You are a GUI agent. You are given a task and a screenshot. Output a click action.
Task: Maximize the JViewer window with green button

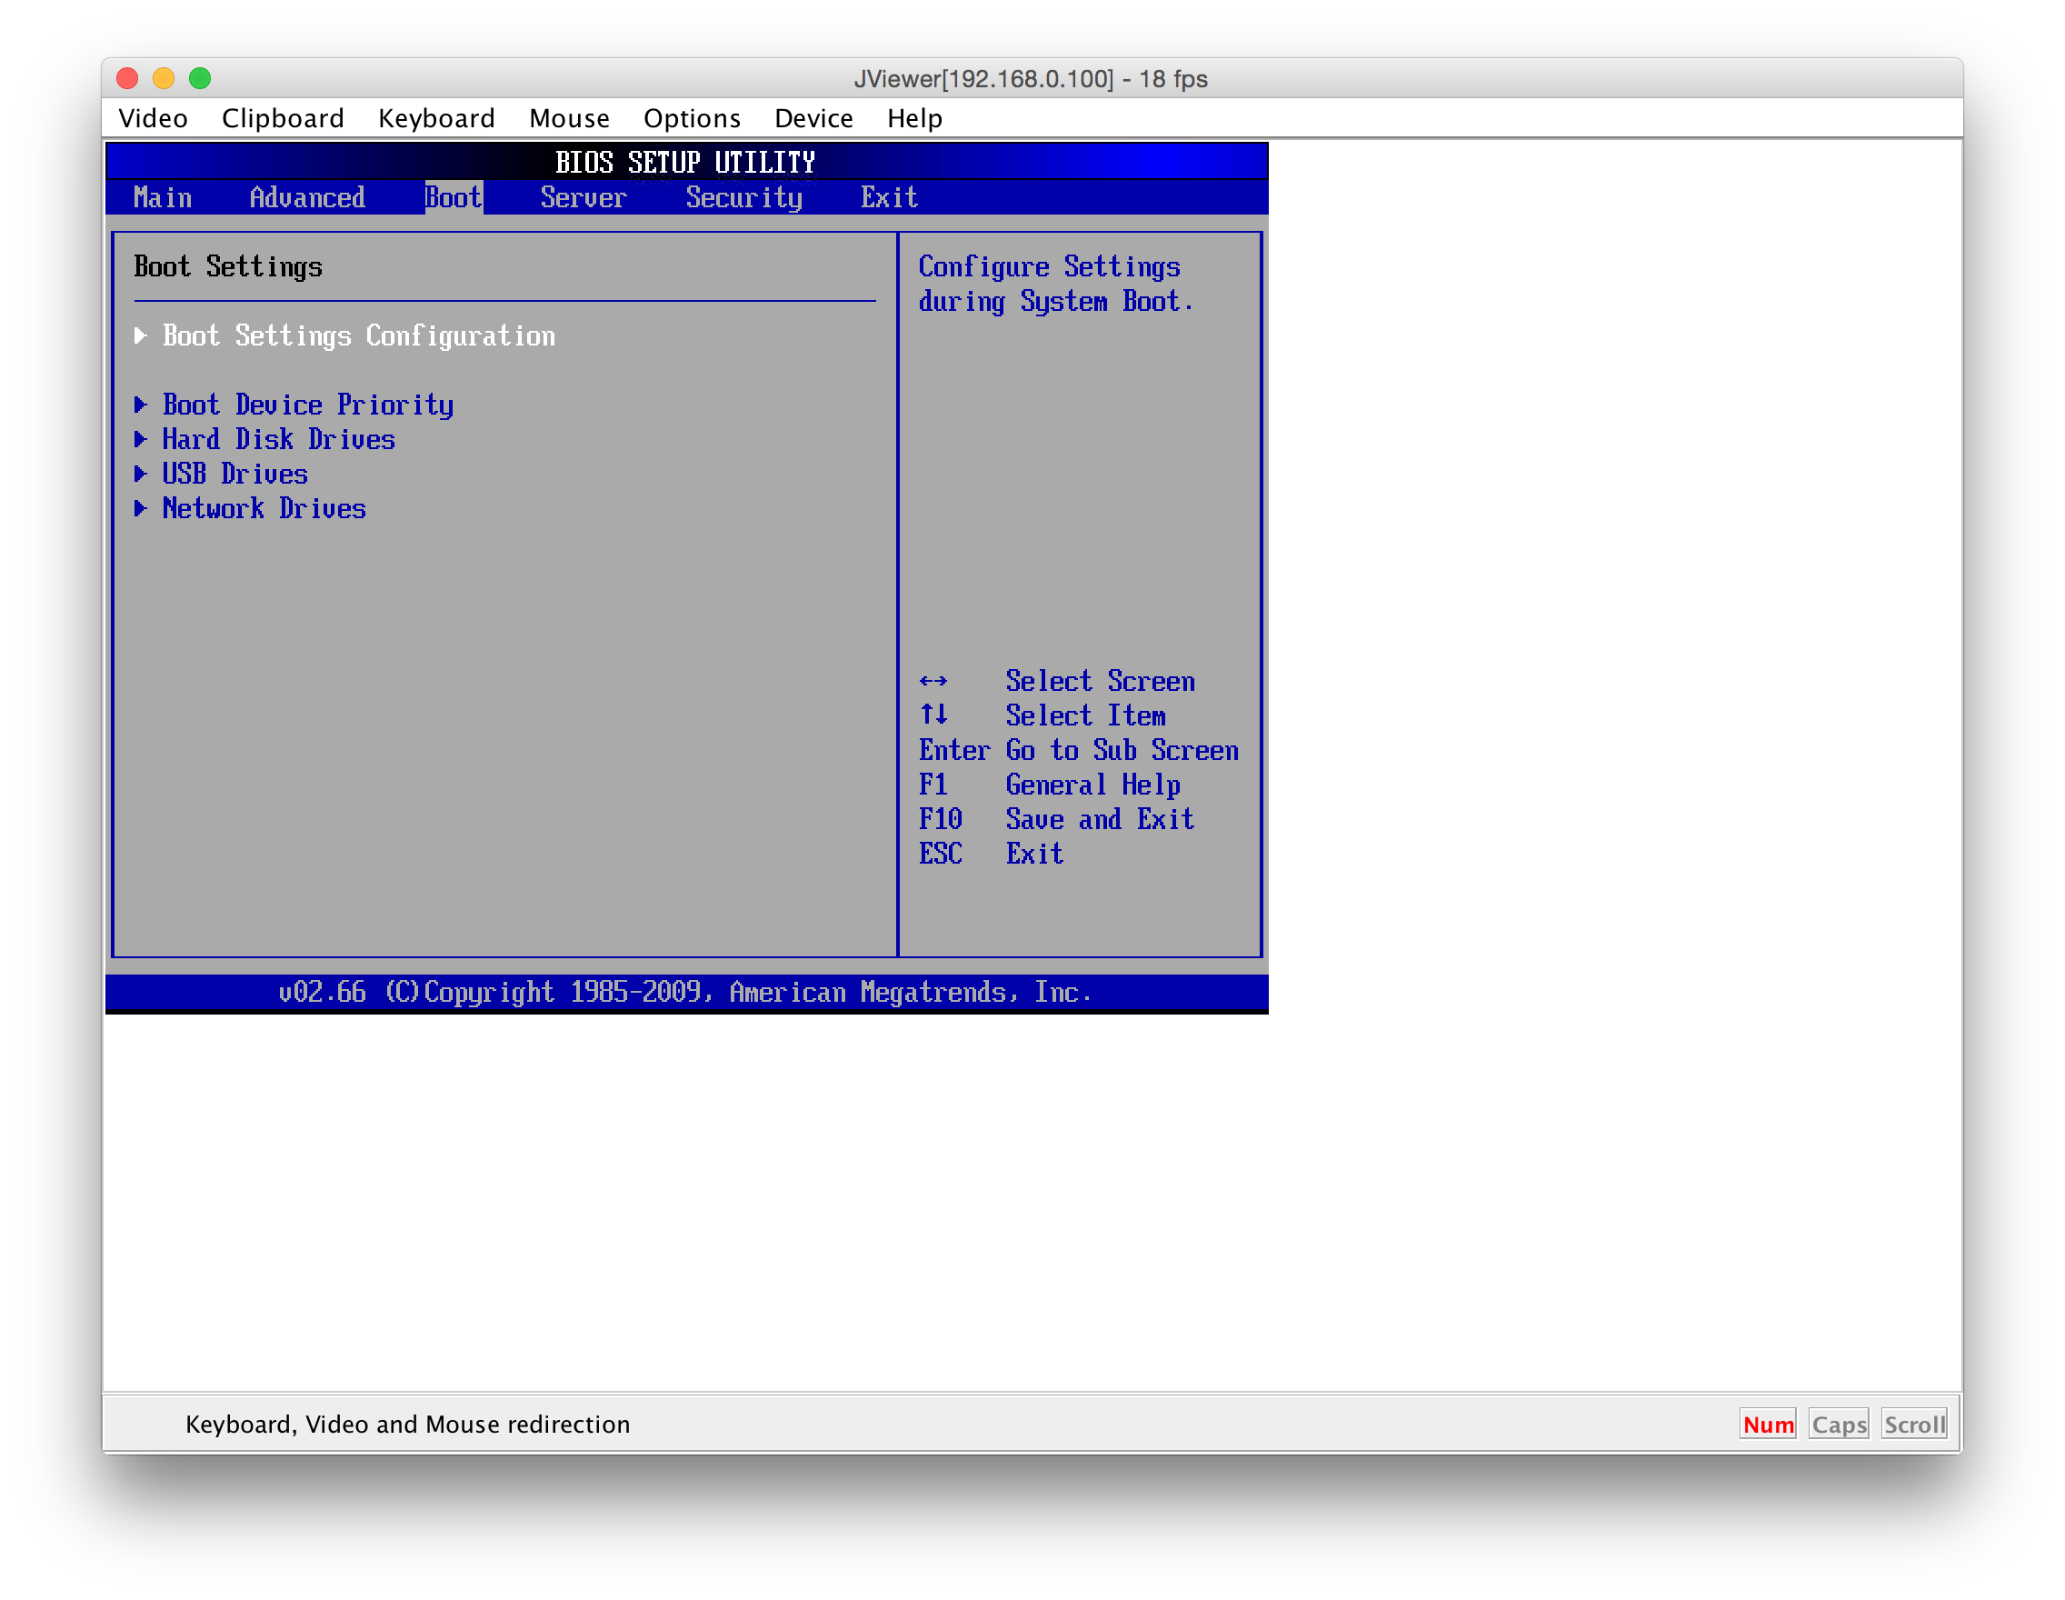200,78
